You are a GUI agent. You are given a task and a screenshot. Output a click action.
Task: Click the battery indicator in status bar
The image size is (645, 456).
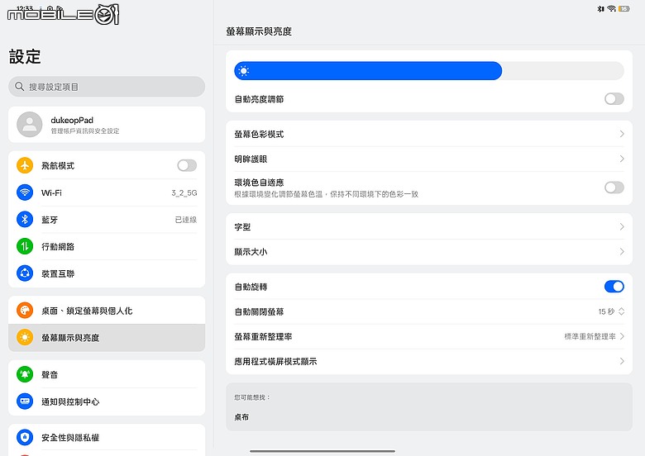[624, 8]
